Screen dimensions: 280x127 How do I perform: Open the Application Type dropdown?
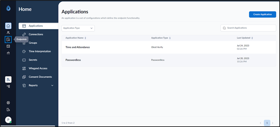click(x=78, y=28)
